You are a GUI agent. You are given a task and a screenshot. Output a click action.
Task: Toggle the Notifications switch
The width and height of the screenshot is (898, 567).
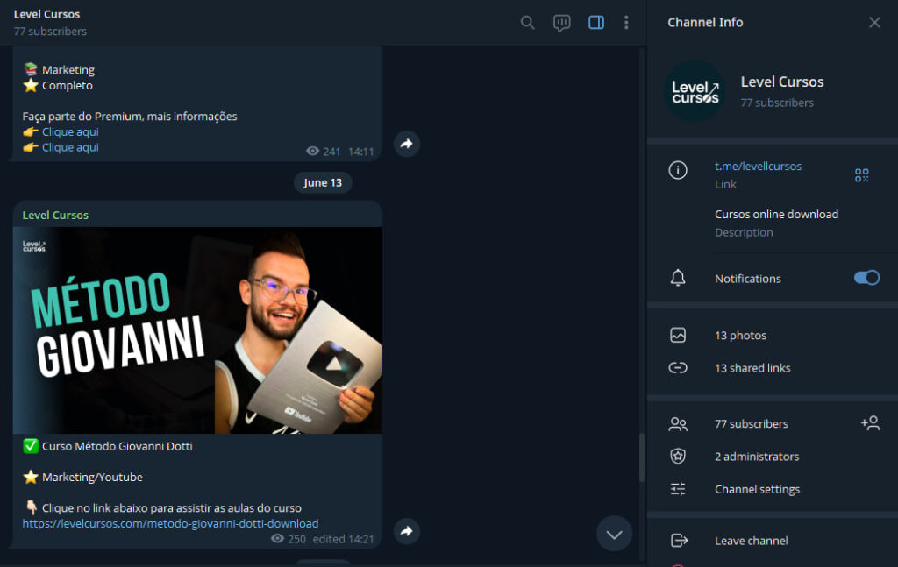pyautogui.click(x=866, y=278)
